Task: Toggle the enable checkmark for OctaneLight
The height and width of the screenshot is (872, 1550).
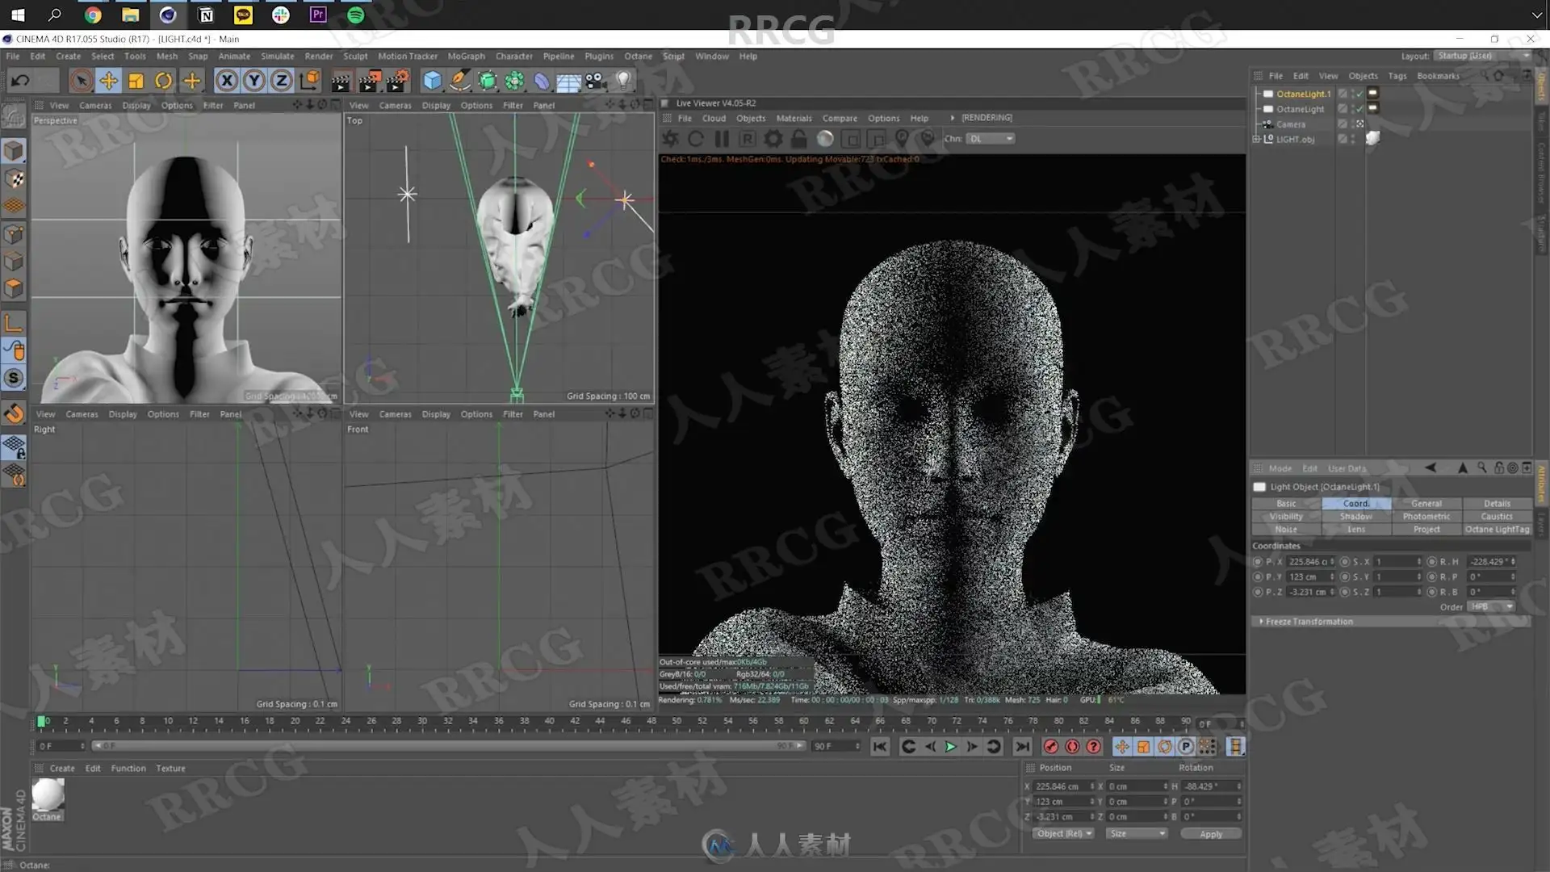Action: (1359, 109)
